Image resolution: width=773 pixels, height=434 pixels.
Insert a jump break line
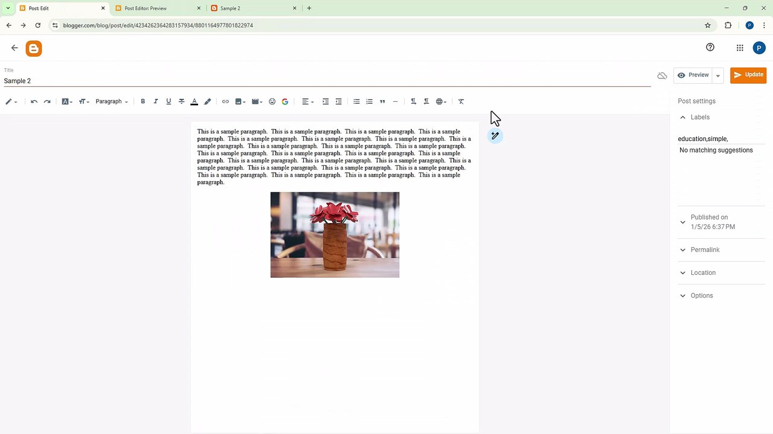[x=396, y=101]
